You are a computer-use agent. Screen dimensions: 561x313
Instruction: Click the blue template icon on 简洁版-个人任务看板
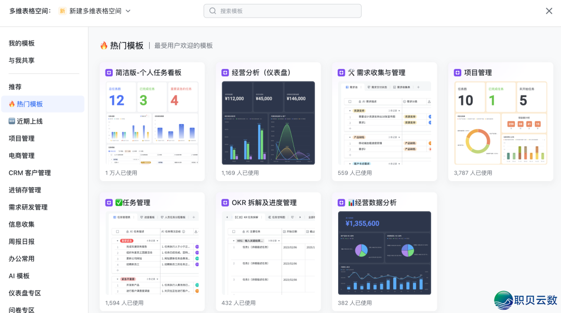[109, 72]
